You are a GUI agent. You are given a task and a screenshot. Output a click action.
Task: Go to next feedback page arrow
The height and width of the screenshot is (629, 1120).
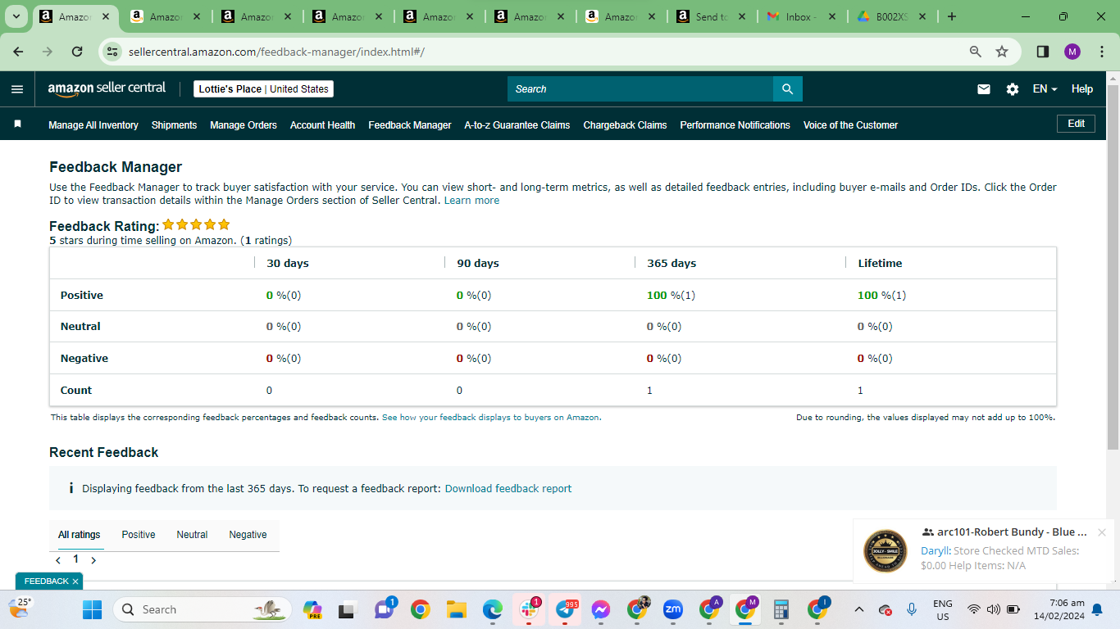[93, 560]
